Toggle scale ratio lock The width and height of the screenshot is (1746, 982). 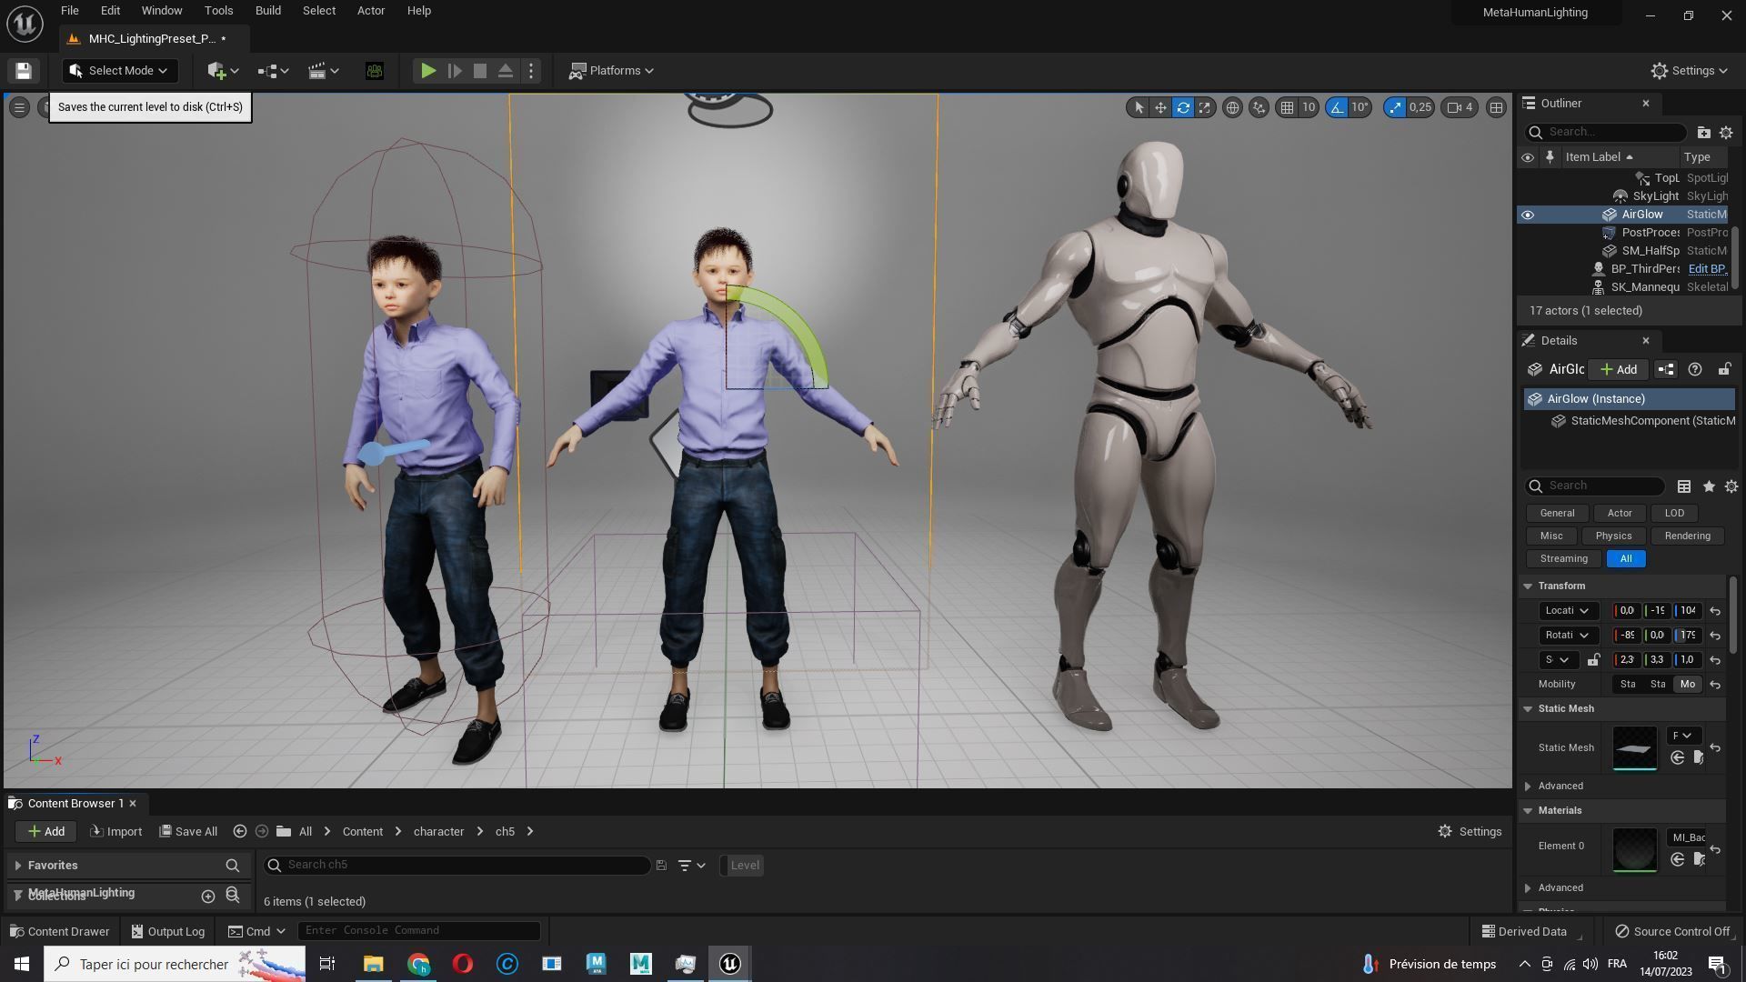(x=1593, y=660)
